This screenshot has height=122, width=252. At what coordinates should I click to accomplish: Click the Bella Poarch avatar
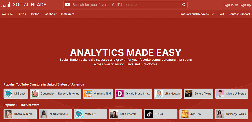[x=114, y=114]
